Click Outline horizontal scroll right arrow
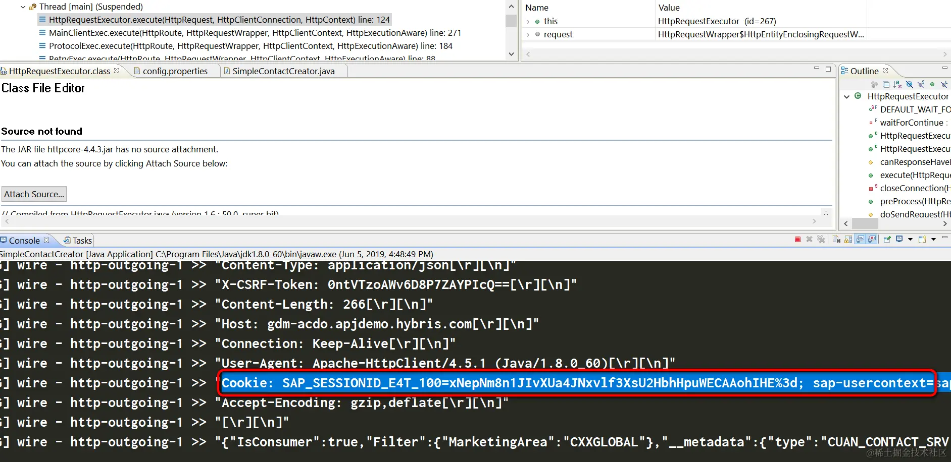The width and height of the screenshot is (951, 462). (945, 223)
